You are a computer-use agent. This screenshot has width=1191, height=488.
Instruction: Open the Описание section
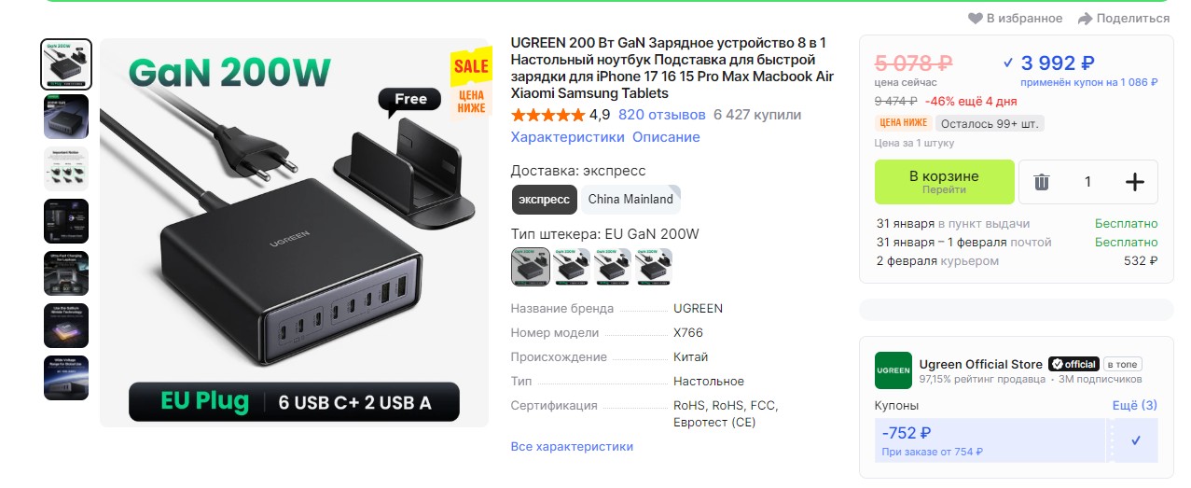tap(666, 137)
